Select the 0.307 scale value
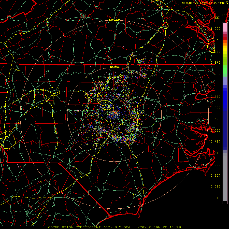This screenshot has width=229, height=229. tap(216, 176)
